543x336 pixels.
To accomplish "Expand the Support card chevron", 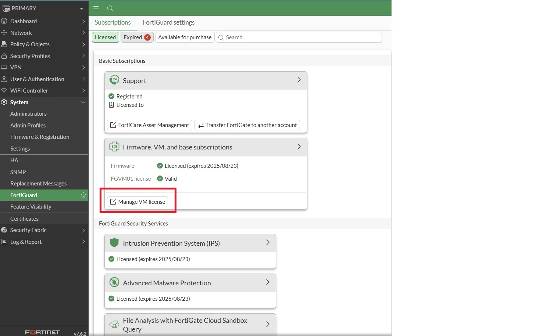I will click(299, 80).
